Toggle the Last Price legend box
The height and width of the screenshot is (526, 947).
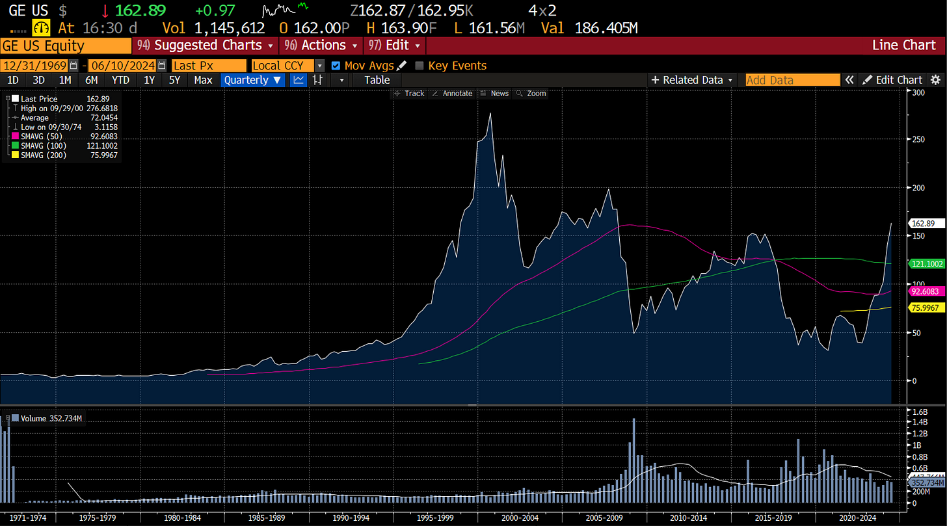(16, 99)
